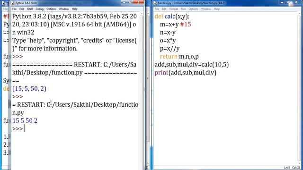Minimize the function.py editor window
This screenshot has width=303, height=170.
click(x=282, y=2)
